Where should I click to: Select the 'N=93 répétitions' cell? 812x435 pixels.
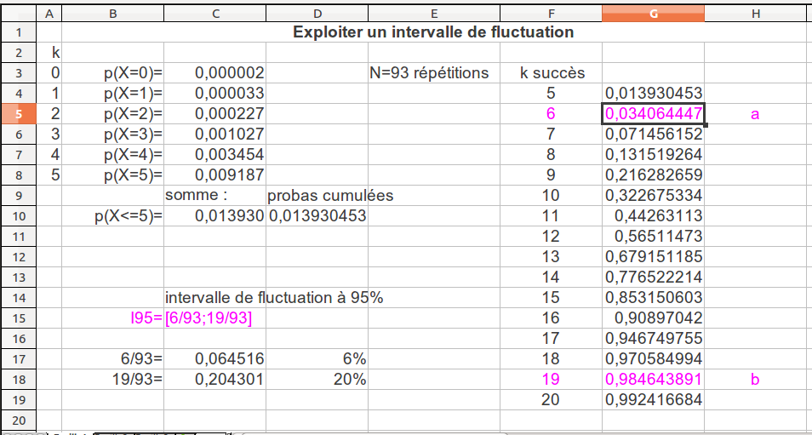click(429, 73)
